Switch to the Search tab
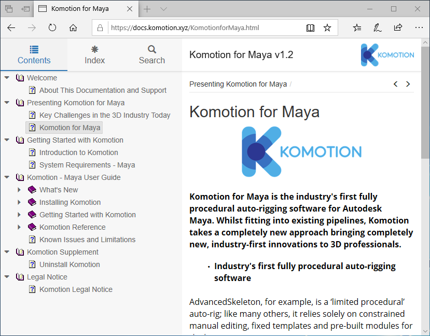The width and height of the screenshot is (430, 336). click(152, 55)
